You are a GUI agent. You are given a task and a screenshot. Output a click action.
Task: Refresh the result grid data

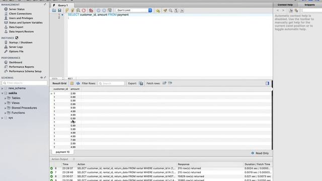click(x=78, y=83)
